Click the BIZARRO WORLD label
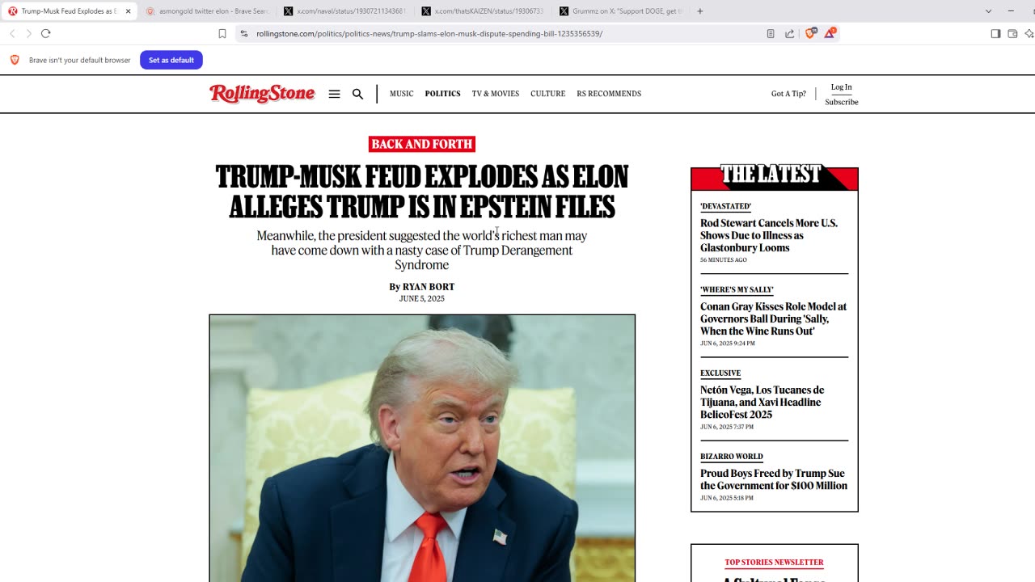The image size is (1035, 582). pos(732,457)
